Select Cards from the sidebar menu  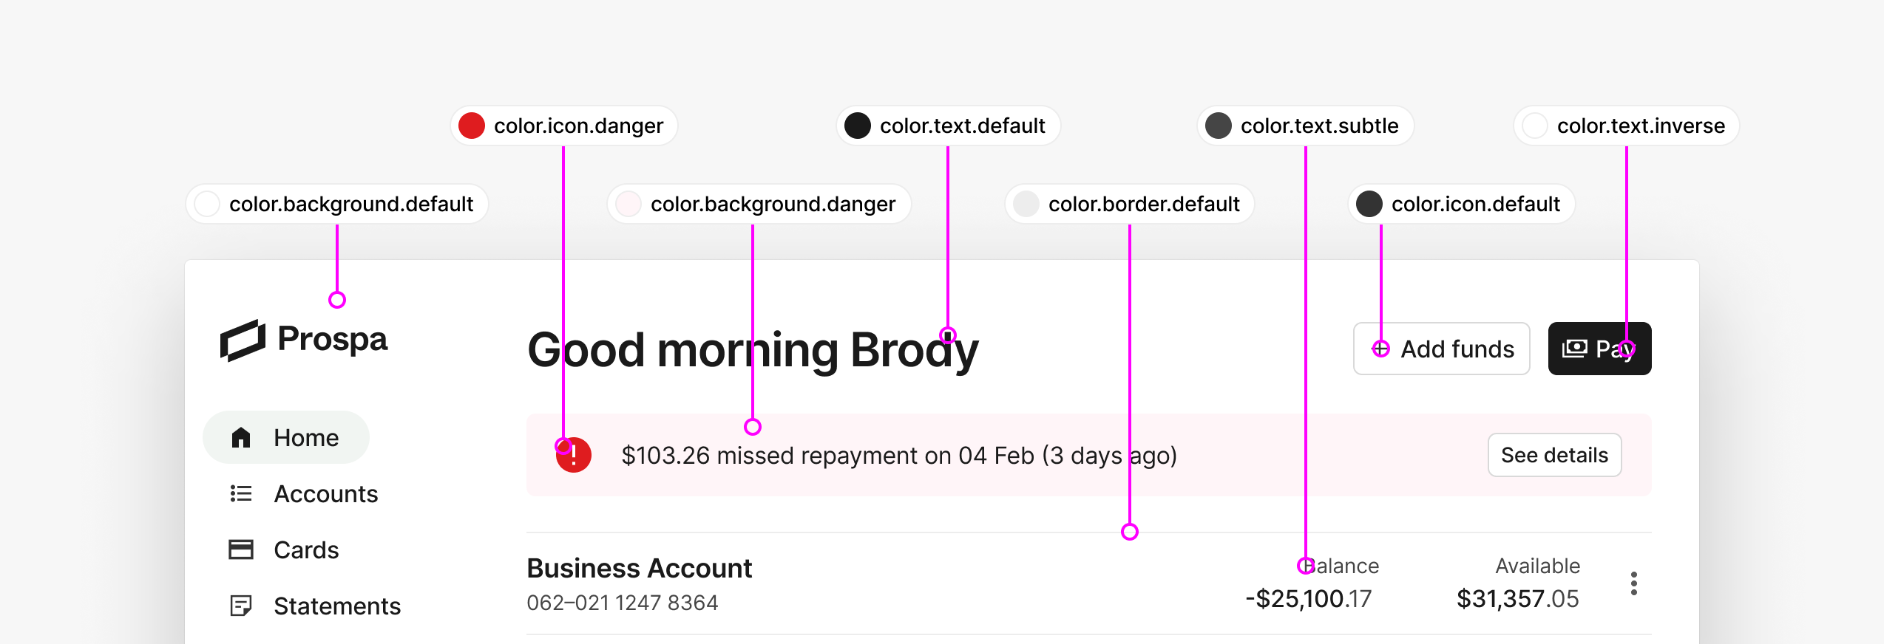306,549
